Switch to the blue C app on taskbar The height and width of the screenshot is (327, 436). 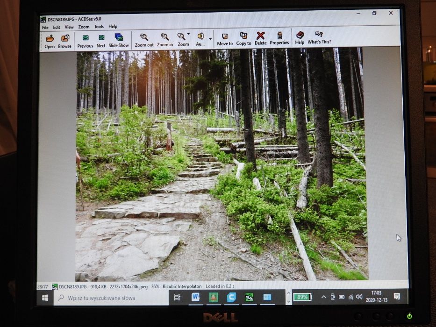pos(231,297)
